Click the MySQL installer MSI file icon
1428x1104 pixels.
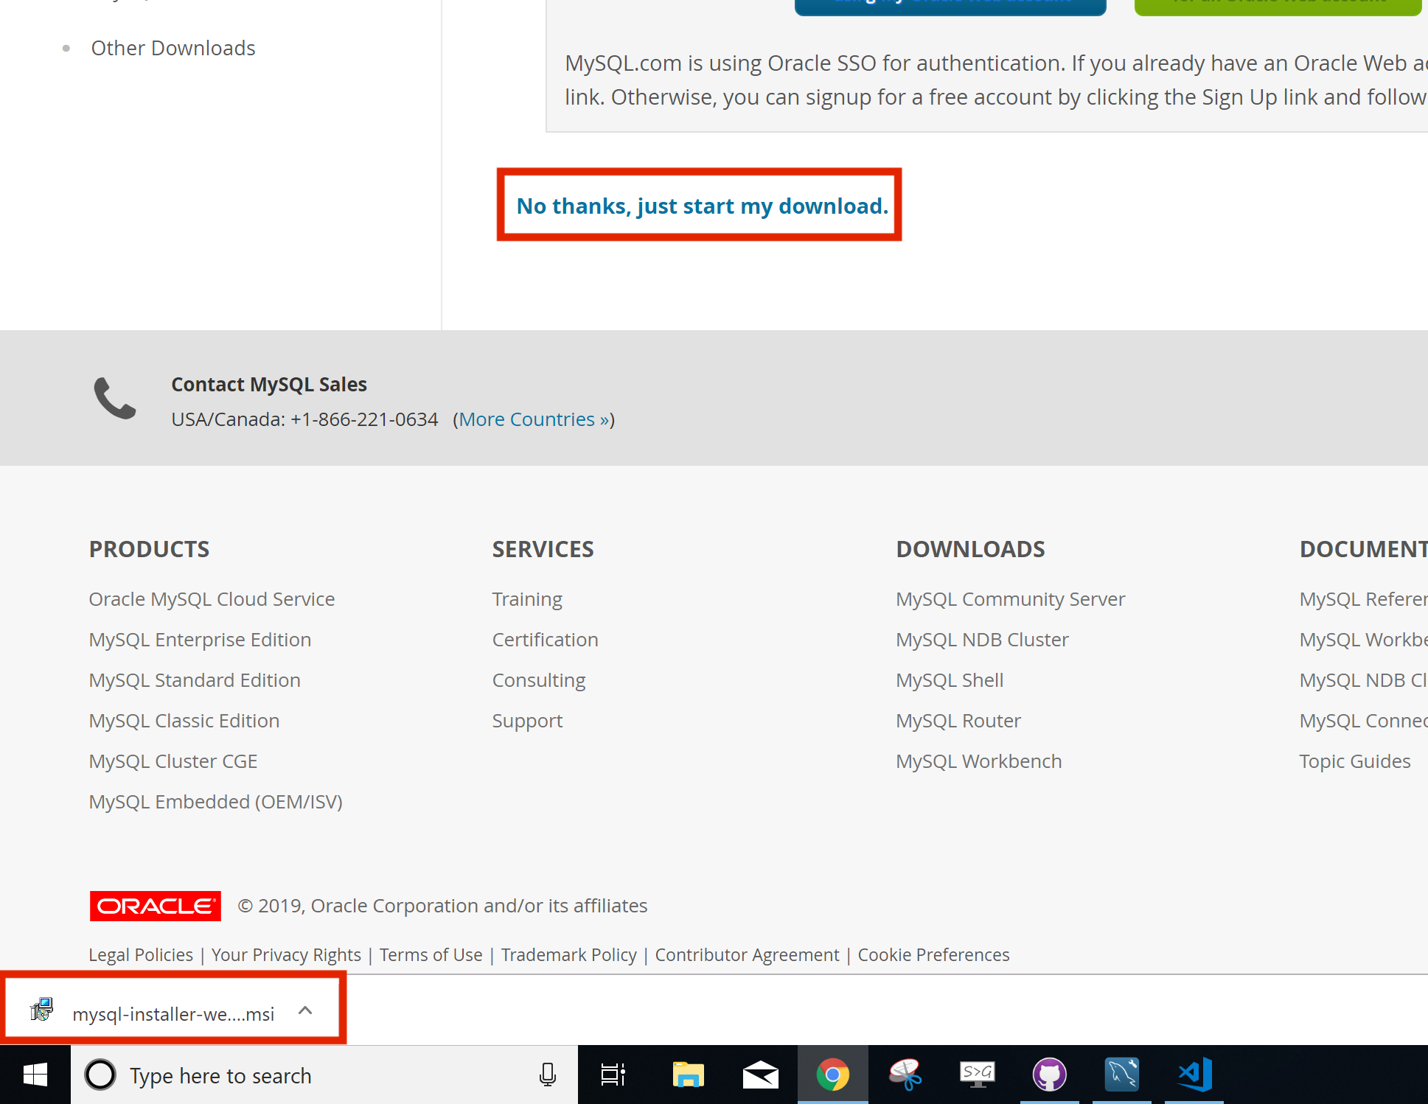click(x=41, y=1013)
